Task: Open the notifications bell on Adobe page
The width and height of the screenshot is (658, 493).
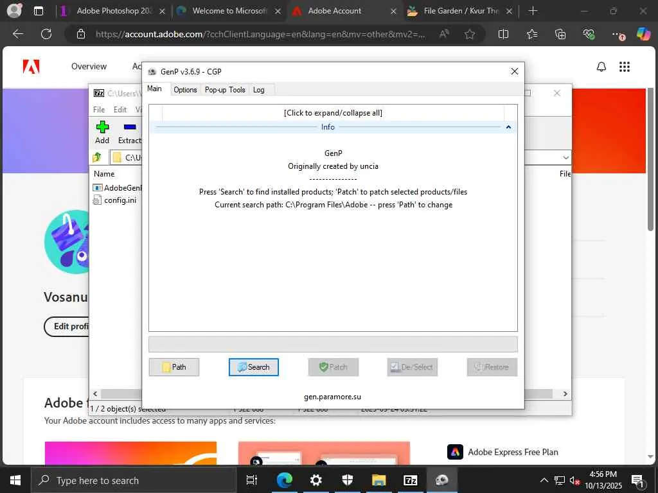Action: pos(601,67)
